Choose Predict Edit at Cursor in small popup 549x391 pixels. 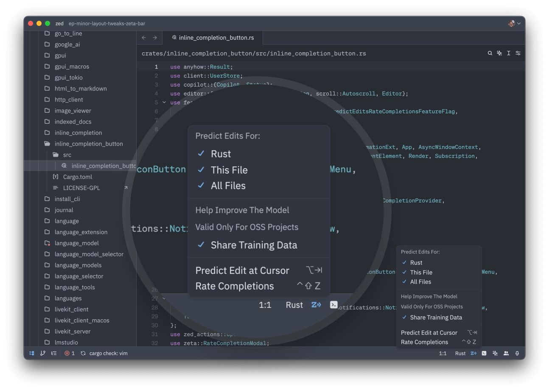point(439,332)
